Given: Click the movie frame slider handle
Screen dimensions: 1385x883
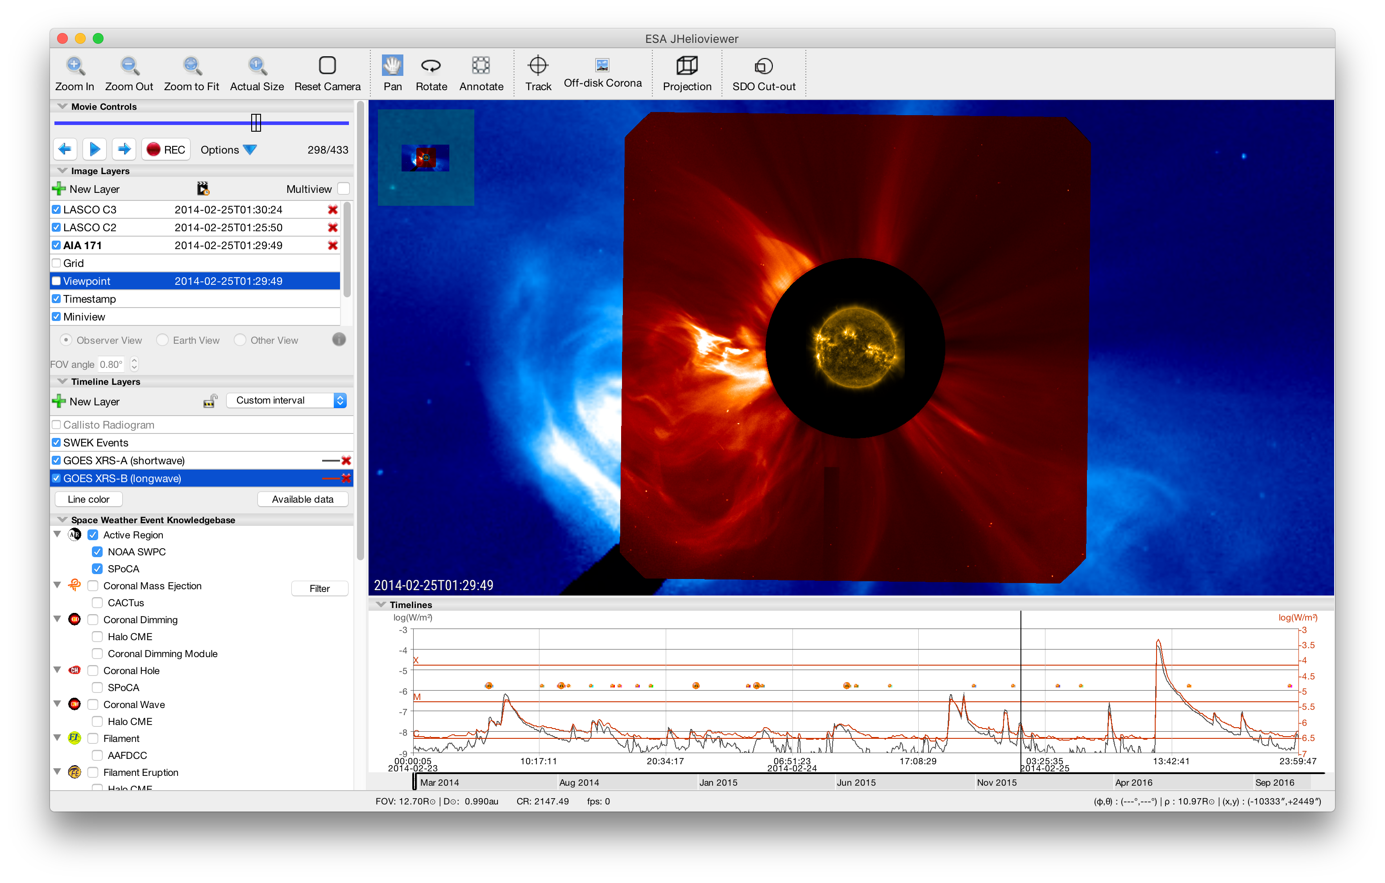Looking at the screenshot, I should coord(256,122).
